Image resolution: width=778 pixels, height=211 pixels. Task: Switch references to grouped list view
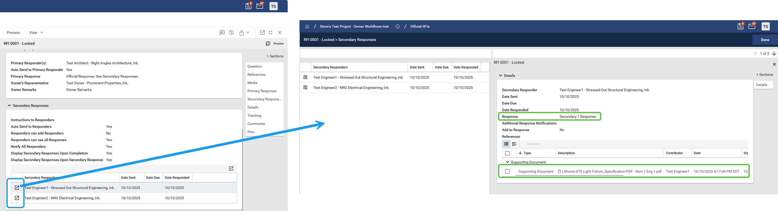(514, 144)
